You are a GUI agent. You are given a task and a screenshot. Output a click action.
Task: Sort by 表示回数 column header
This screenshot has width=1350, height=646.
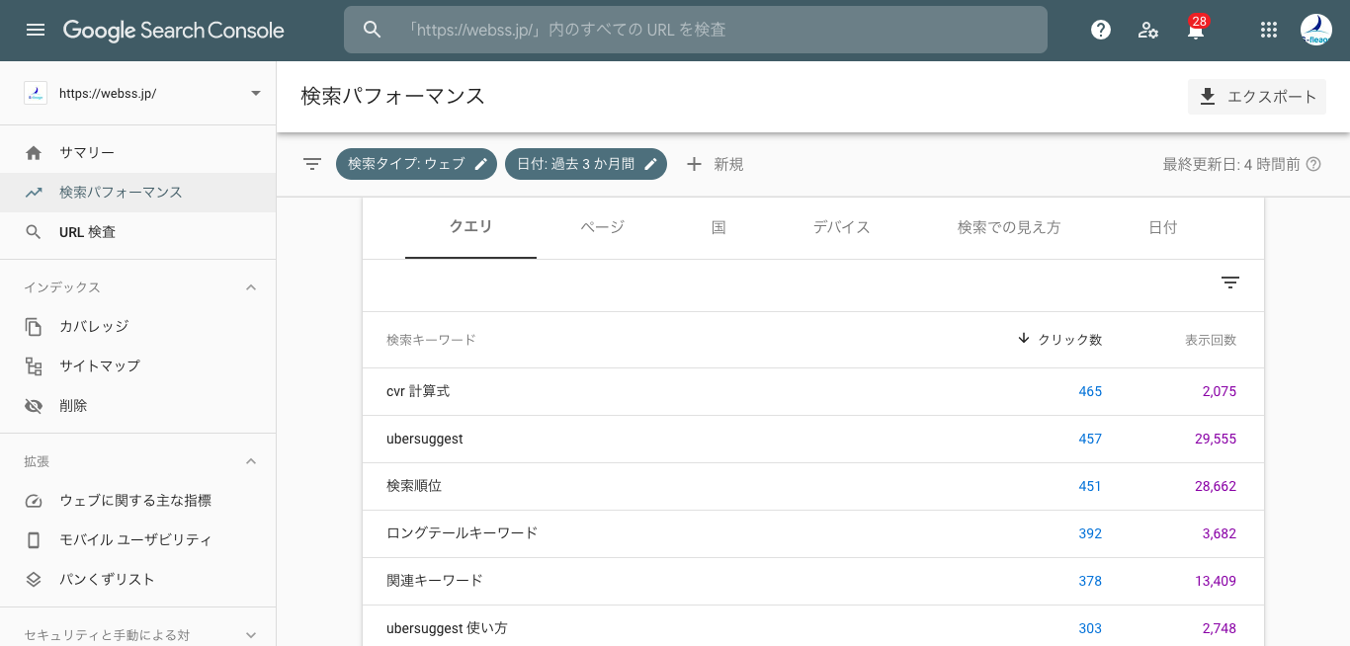[x=1211, y=340]
